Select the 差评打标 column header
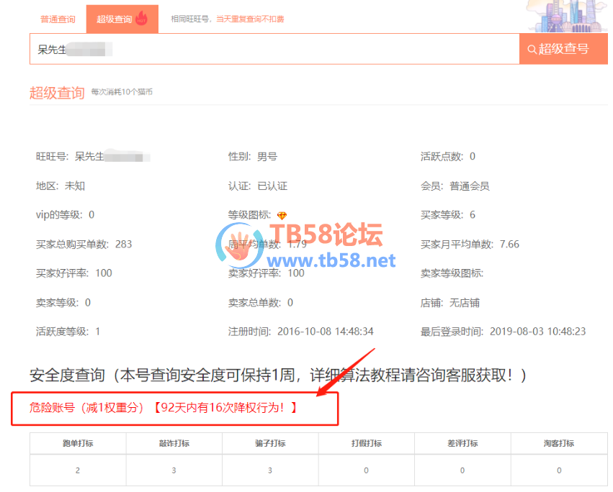The height and width of the screenshot is (492, 613). [x=462, y=443]
